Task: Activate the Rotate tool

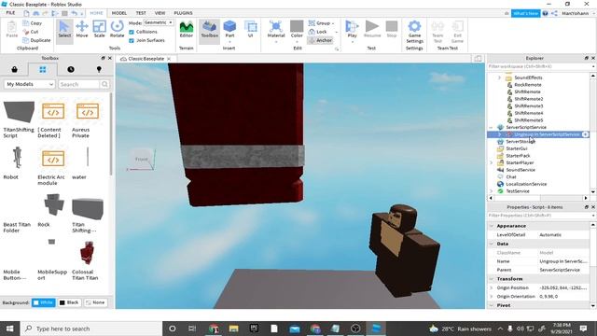Action: tap(117, 30)
